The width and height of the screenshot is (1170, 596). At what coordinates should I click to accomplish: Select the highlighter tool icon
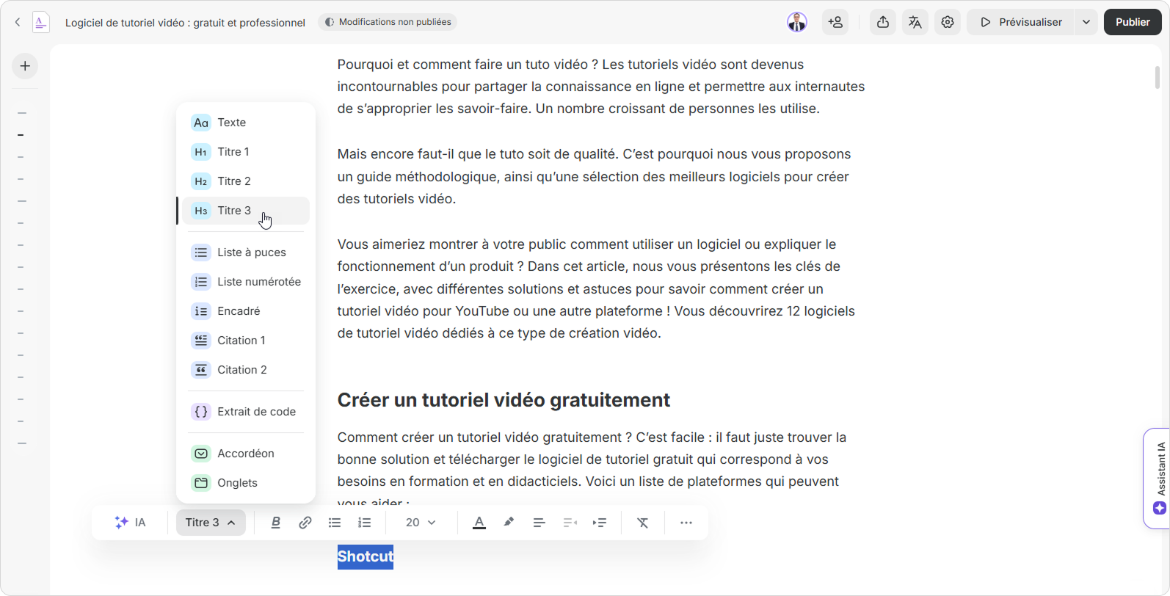(509, 523)
